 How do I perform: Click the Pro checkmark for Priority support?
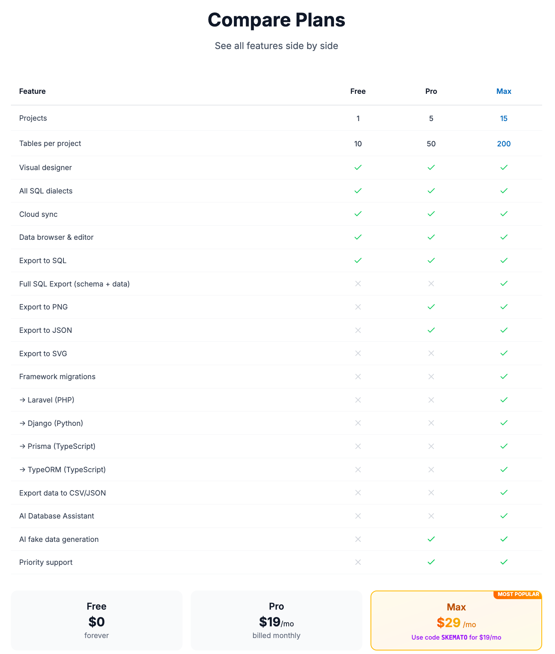point(431,562)
